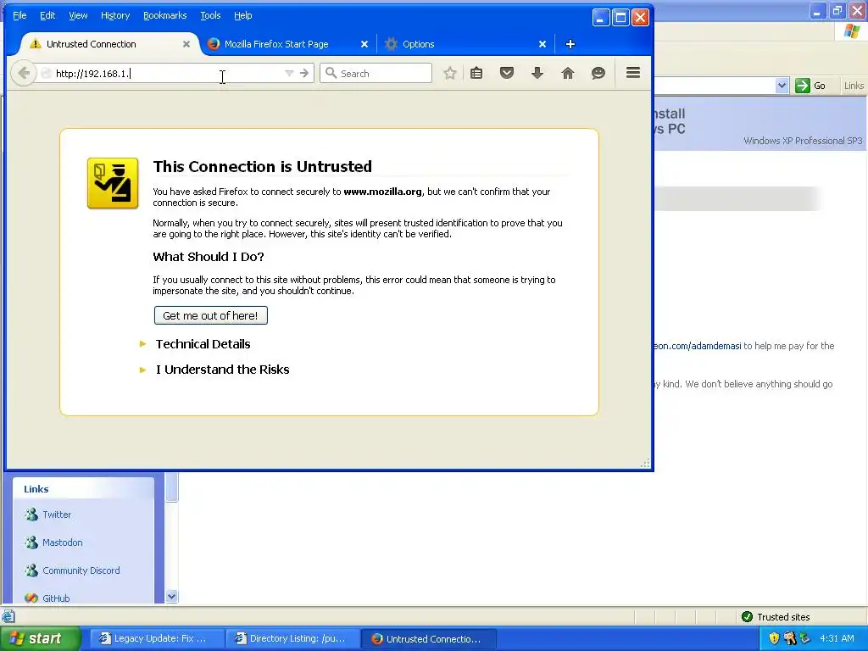Switch to Untrusted Connection tab

109,44
